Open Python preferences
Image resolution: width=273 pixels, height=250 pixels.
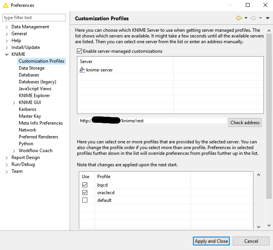point(26,144)
